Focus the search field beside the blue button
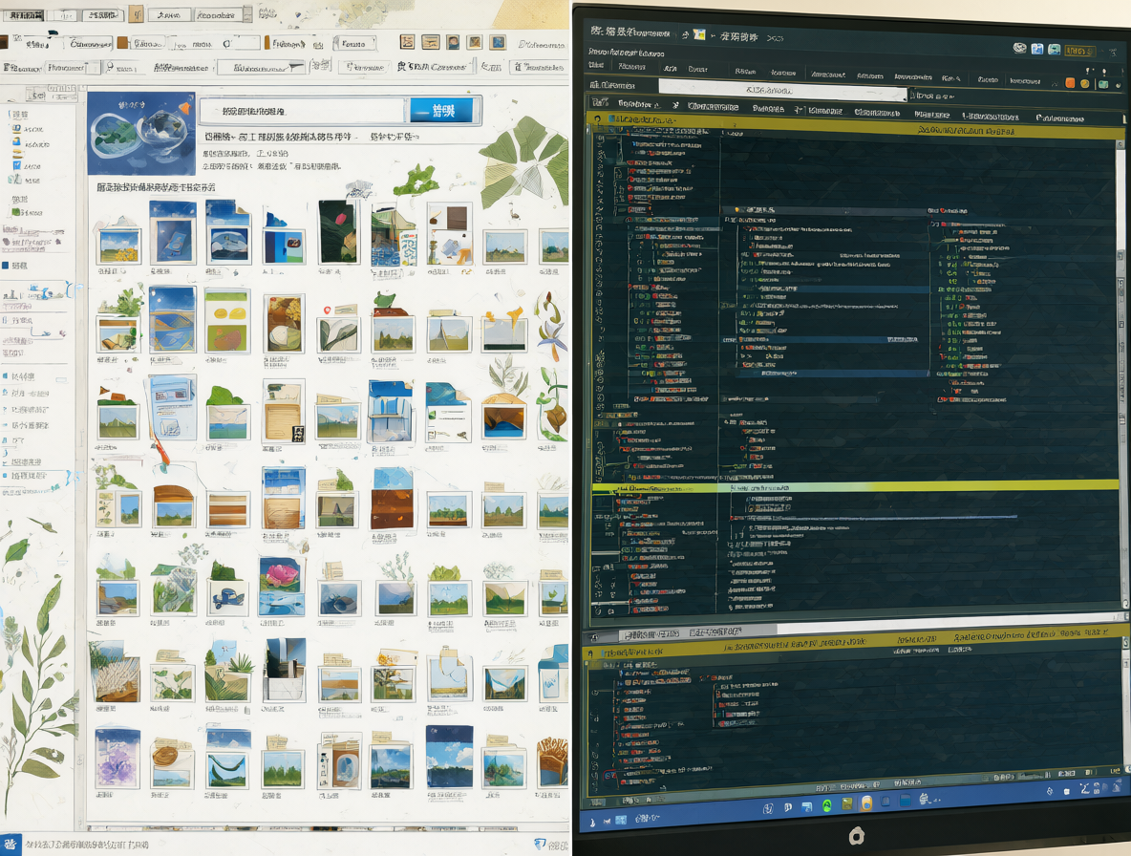 [304, 111]
